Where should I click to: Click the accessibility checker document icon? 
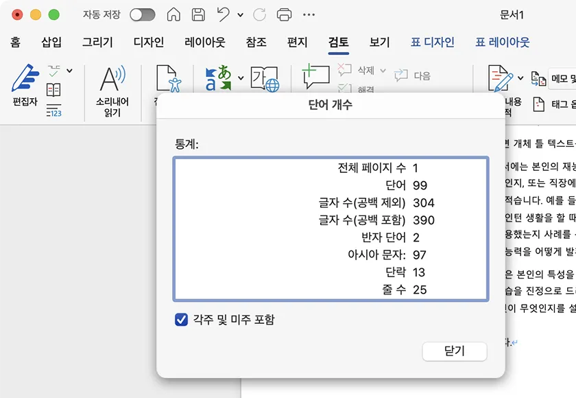(169, 78)
